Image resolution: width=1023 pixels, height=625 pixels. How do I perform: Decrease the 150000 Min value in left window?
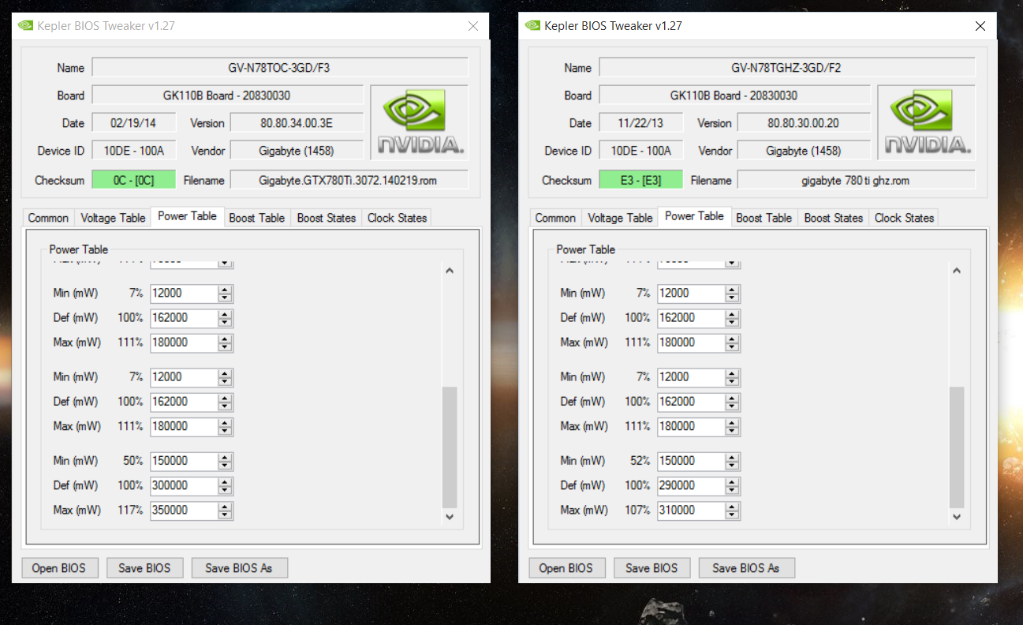click(x=225, y=465)
